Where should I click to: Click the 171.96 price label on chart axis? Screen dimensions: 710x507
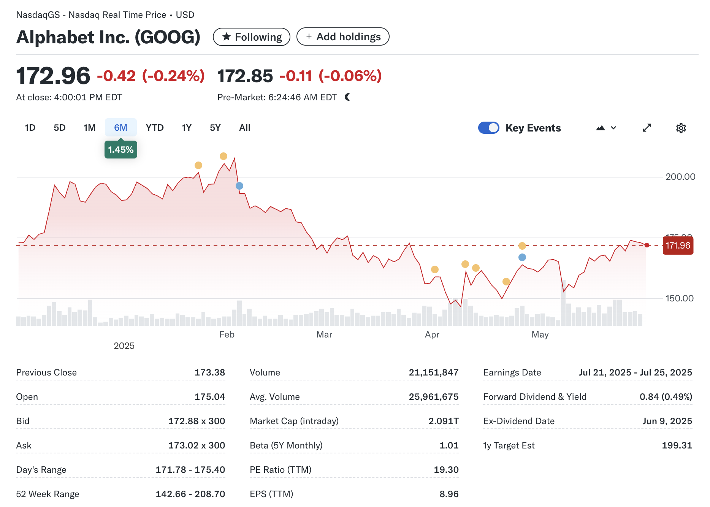point(678,246)
